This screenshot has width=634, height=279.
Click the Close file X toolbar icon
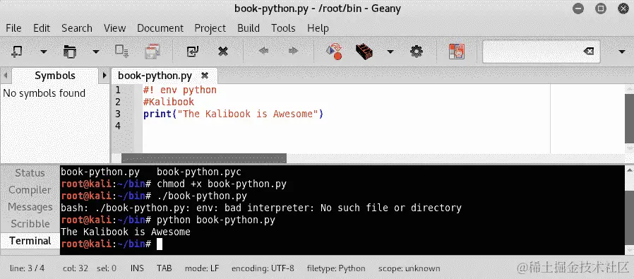pyautogui.click(x=223, y=52)
